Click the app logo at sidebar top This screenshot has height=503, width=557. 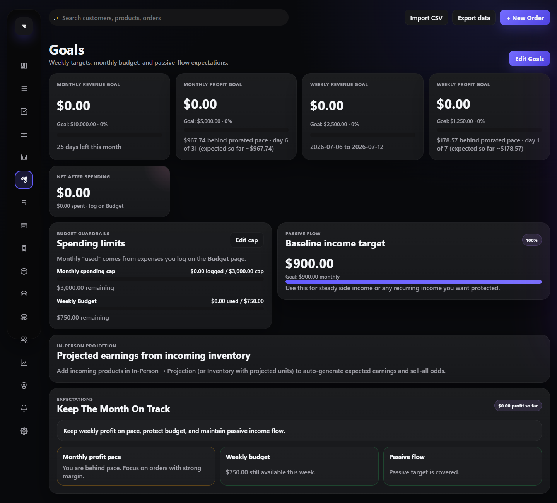pyautogui.click(x=24, y=26)
